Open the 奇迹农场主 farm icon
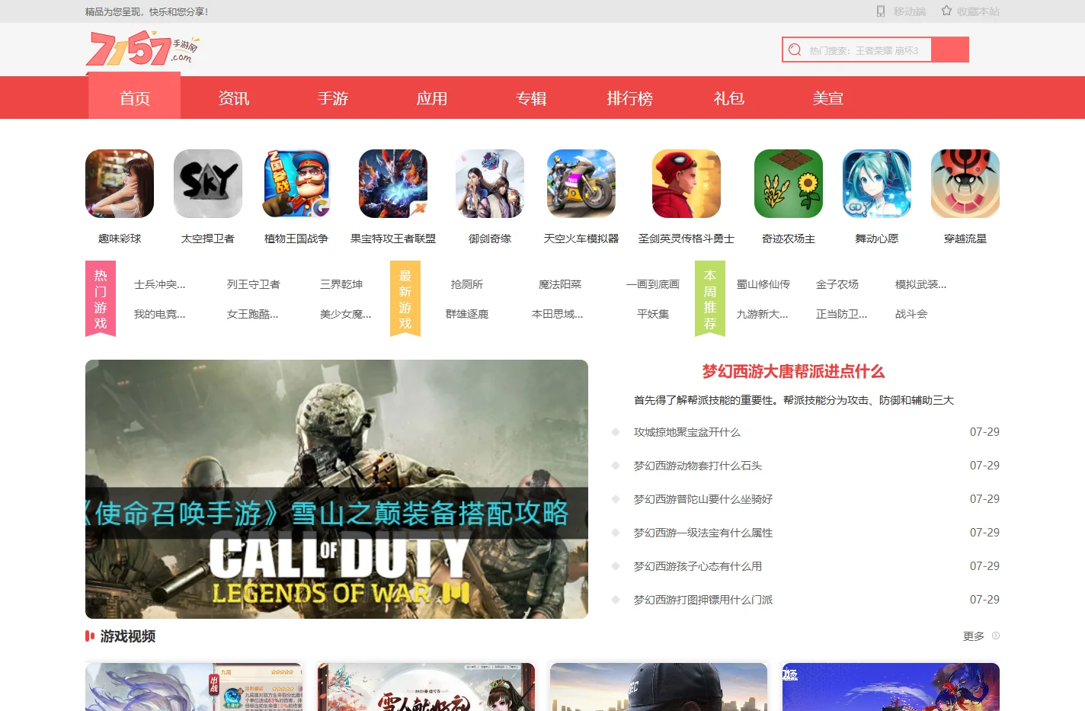Image resolution: width=1085 pixels, height=711 pixels. (789, 184)
